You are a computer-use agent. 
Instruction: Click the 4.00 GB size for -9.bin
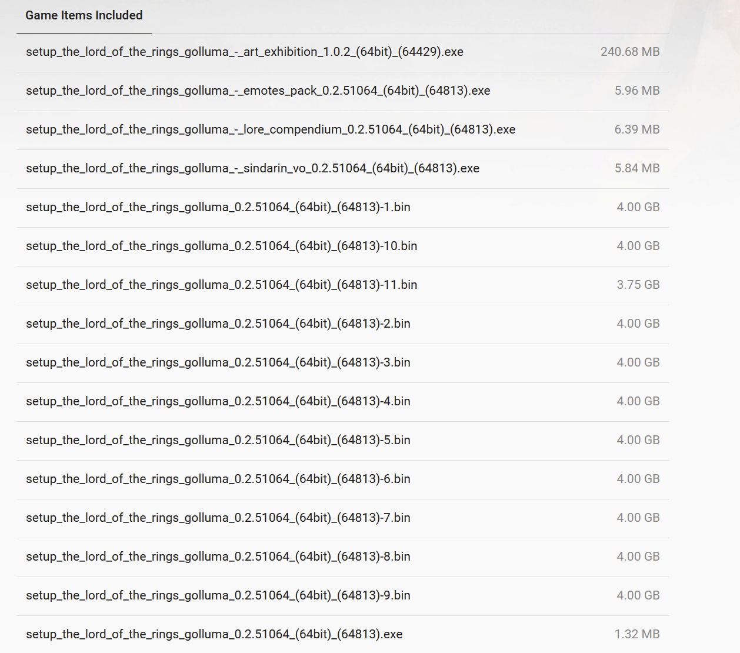coord(638,595)
